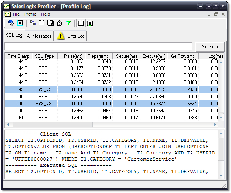This screenshot has width=231, height=193.
Task: Sort by the SQL Type column header
Action: 45,56
